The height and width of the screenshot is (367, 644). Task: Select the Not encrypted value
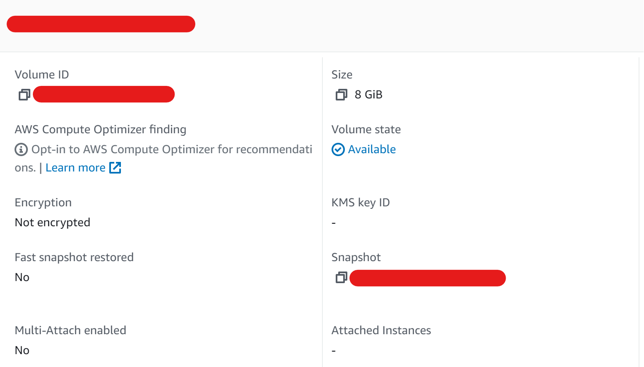click(x=52, y=223)
